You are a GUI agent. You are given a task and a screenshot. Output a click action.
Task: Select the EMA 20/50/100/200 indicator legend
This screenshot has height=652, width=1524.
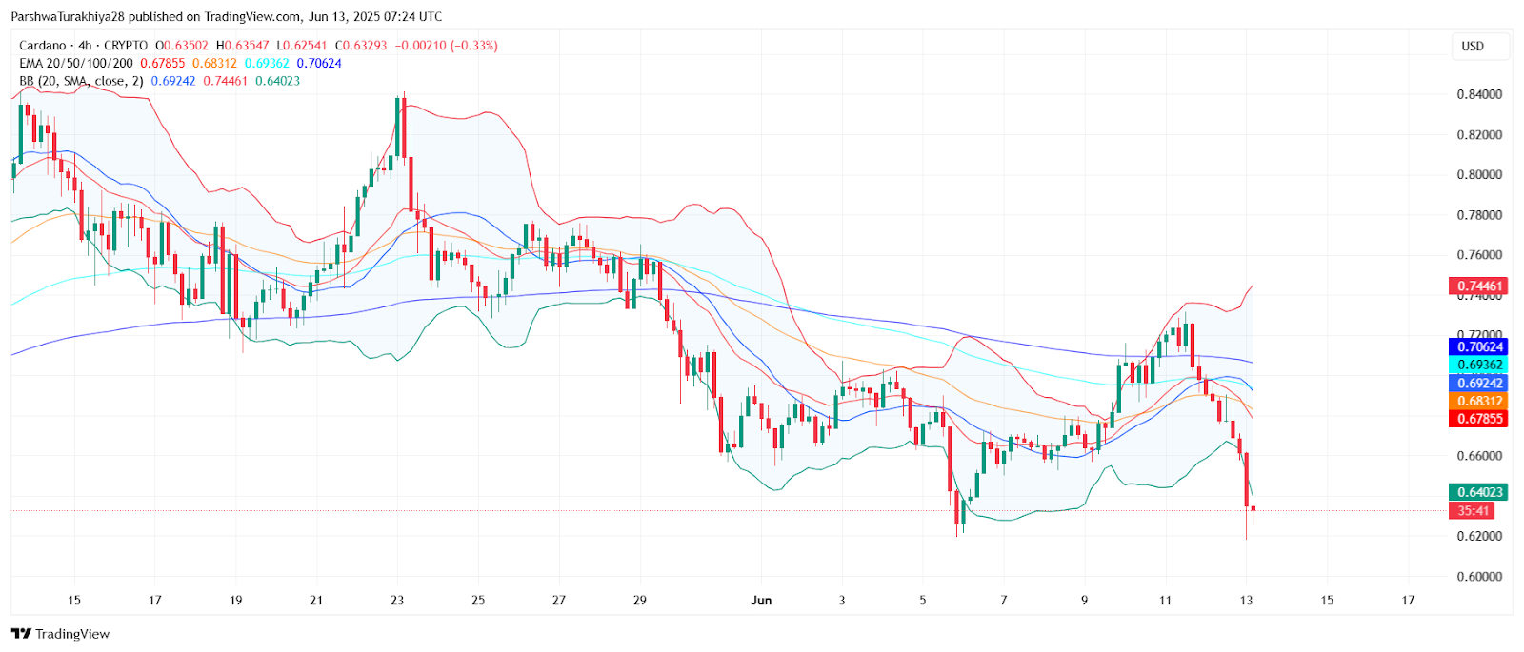76,64
